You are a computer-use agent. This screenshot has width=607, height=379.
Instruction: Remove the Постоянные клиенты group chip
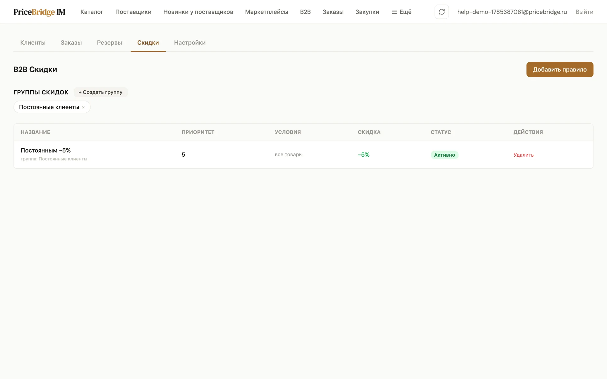pyautogui.click(x=83, y=107)
